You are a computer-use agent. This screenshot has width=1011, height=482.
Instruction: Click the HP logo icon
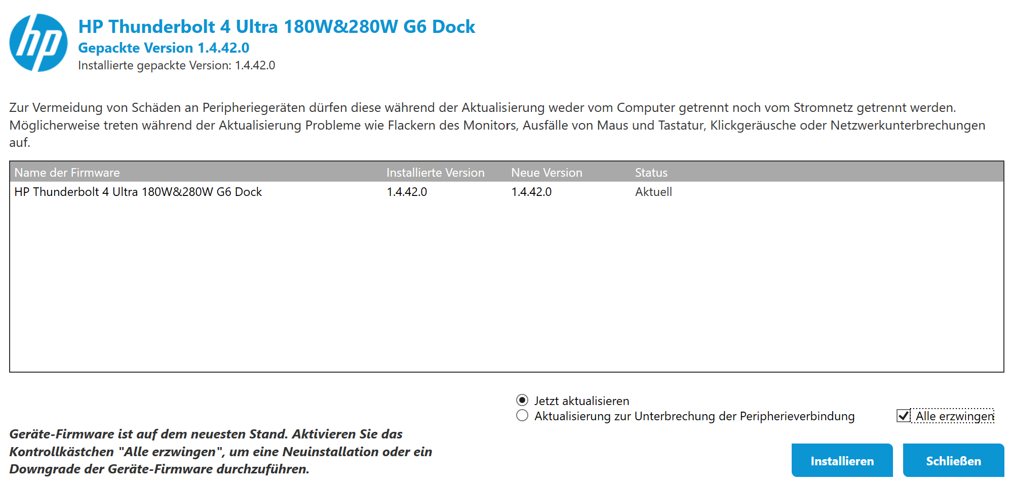click(x=38, y=43)
